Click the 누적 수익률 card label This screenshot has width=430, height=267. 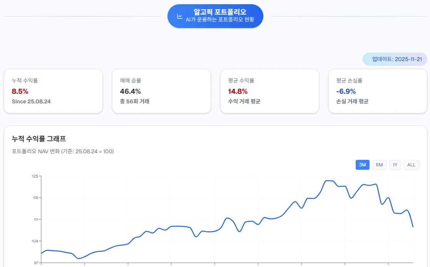pos(25,81)
